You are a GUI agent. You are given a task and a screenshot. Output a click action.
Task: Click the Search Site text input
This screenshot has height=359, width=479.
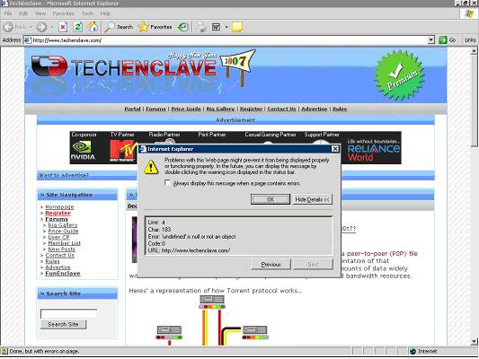tap(68, 313)
